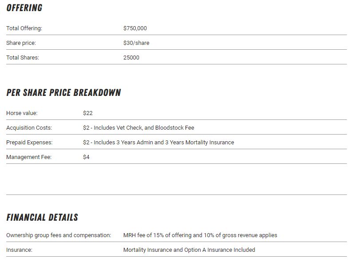Screen dimensions: 350x266
Task: Click the Management Fee label
Action: (29, 157)
